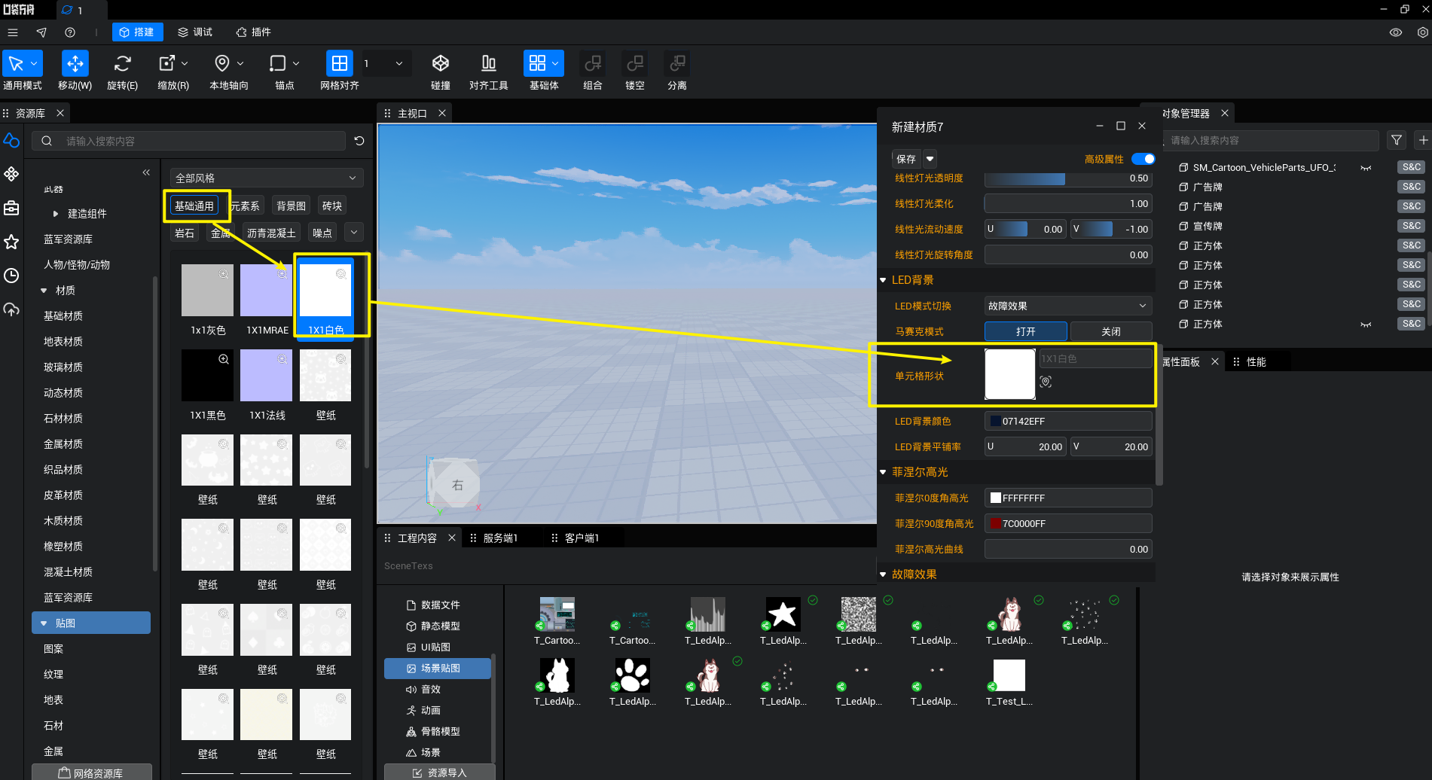Open the 碰撞 collision tool
1432x780 pixels.
point(441,64)
